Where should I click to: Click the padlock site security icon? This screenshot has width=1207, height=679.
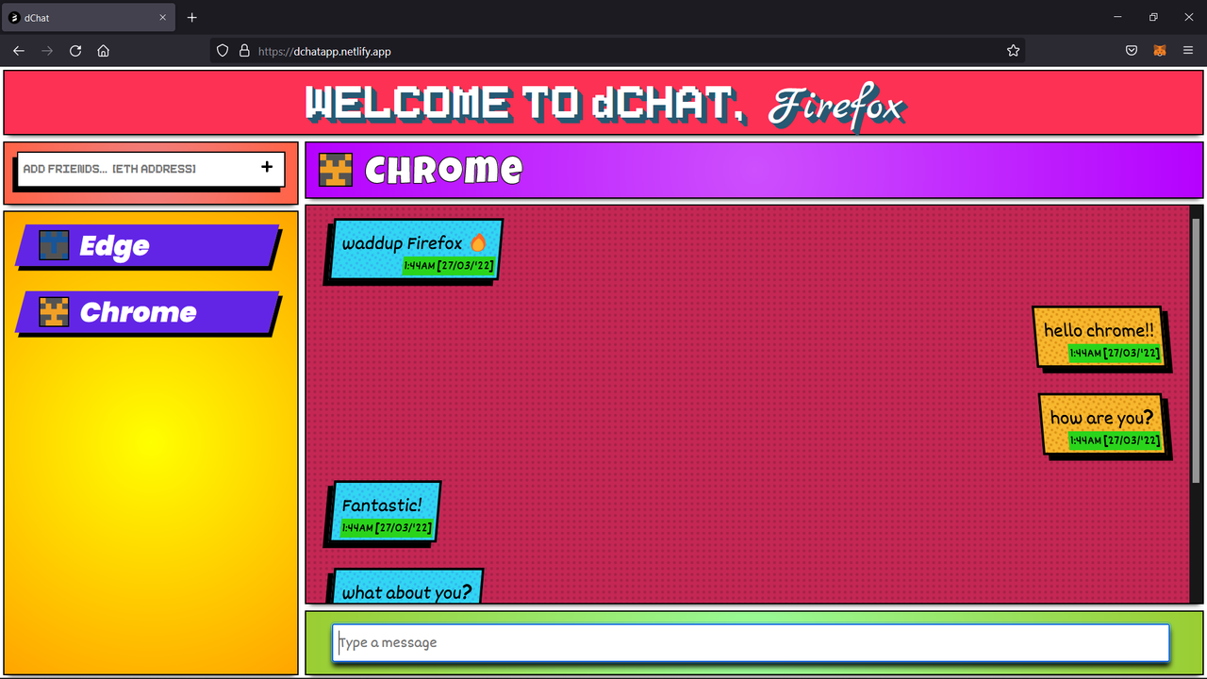point(244,51)
